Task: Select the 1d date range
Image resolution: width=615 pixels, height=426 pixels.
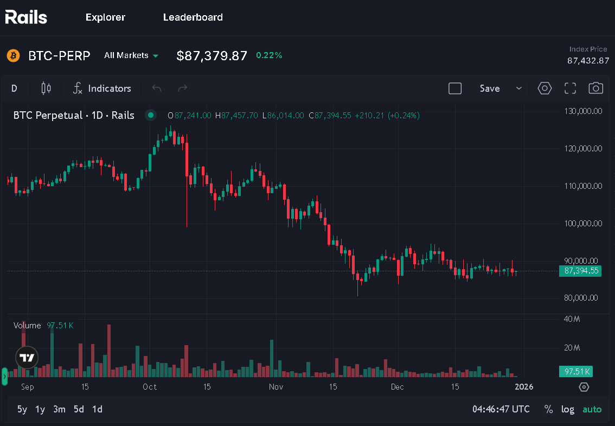Action: coord(97,410)
